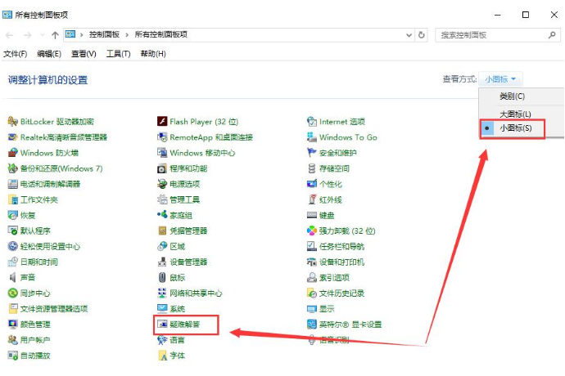
Task: Open the 查看方式 小图标 dropdown
Action: tap(500, 79)
